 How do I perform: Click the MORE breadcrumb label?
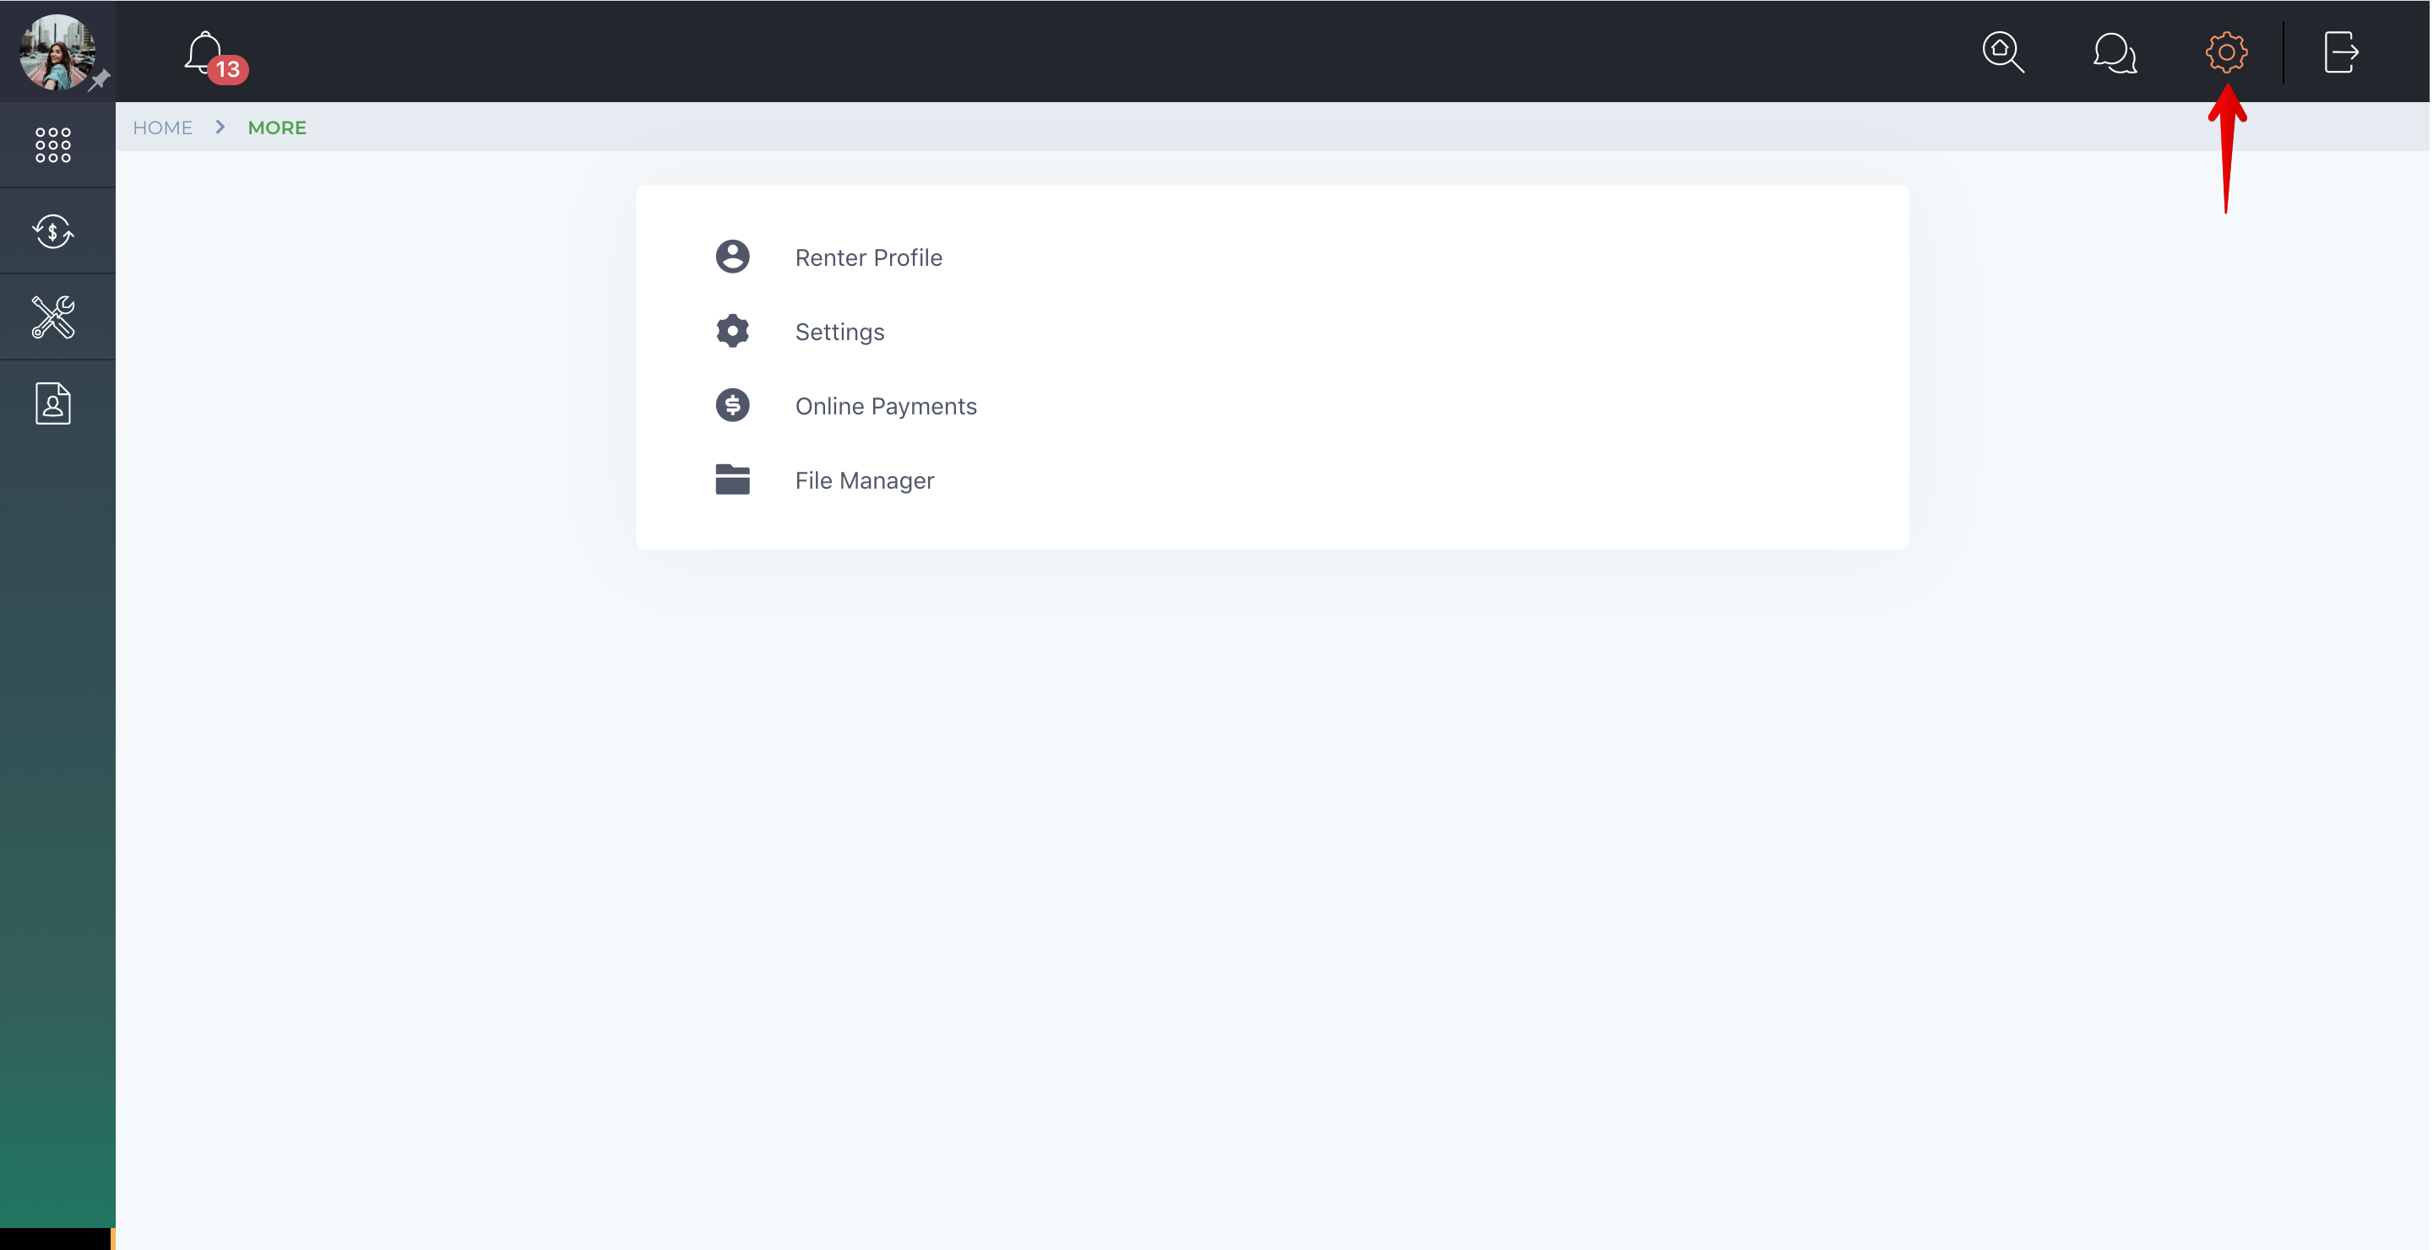(277, 127)
